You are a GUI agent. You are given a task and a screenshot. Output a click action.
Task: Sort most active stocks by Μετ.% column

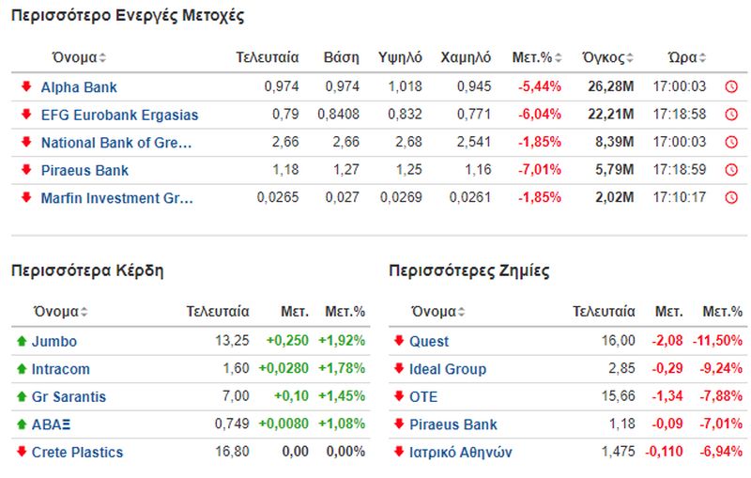pos(536,57)
